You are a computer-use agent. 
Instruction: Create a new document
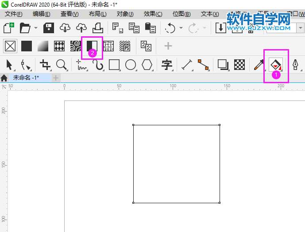pyautogui.click(x=8, y=28)
